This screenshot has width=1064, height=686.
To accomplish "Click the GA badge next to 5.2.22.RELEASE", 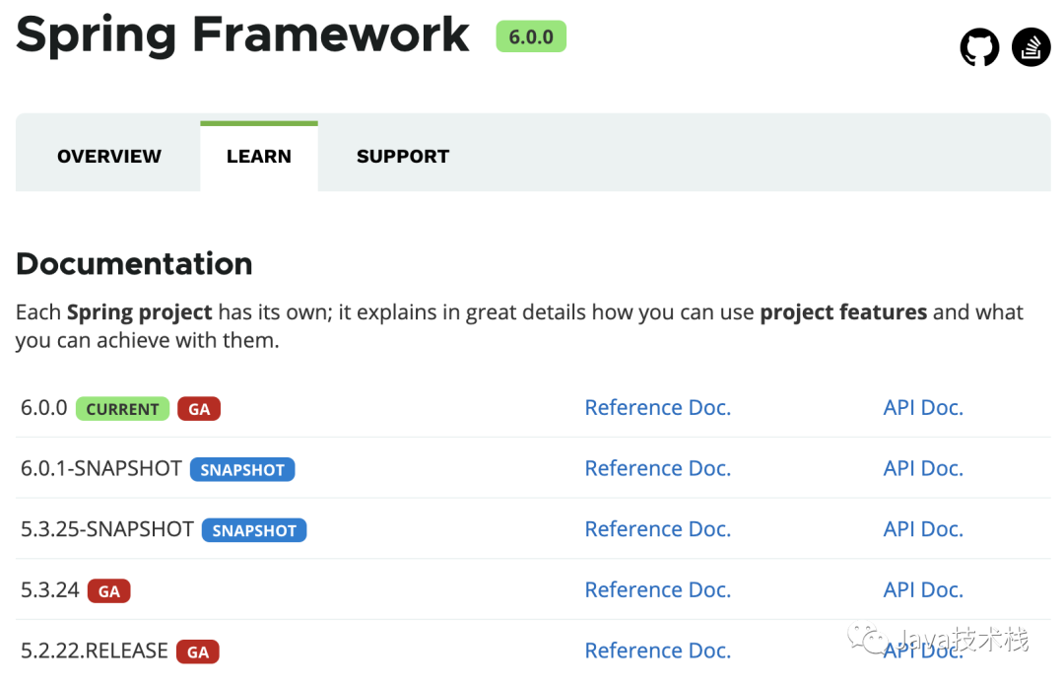I will [x=197, y=652].
